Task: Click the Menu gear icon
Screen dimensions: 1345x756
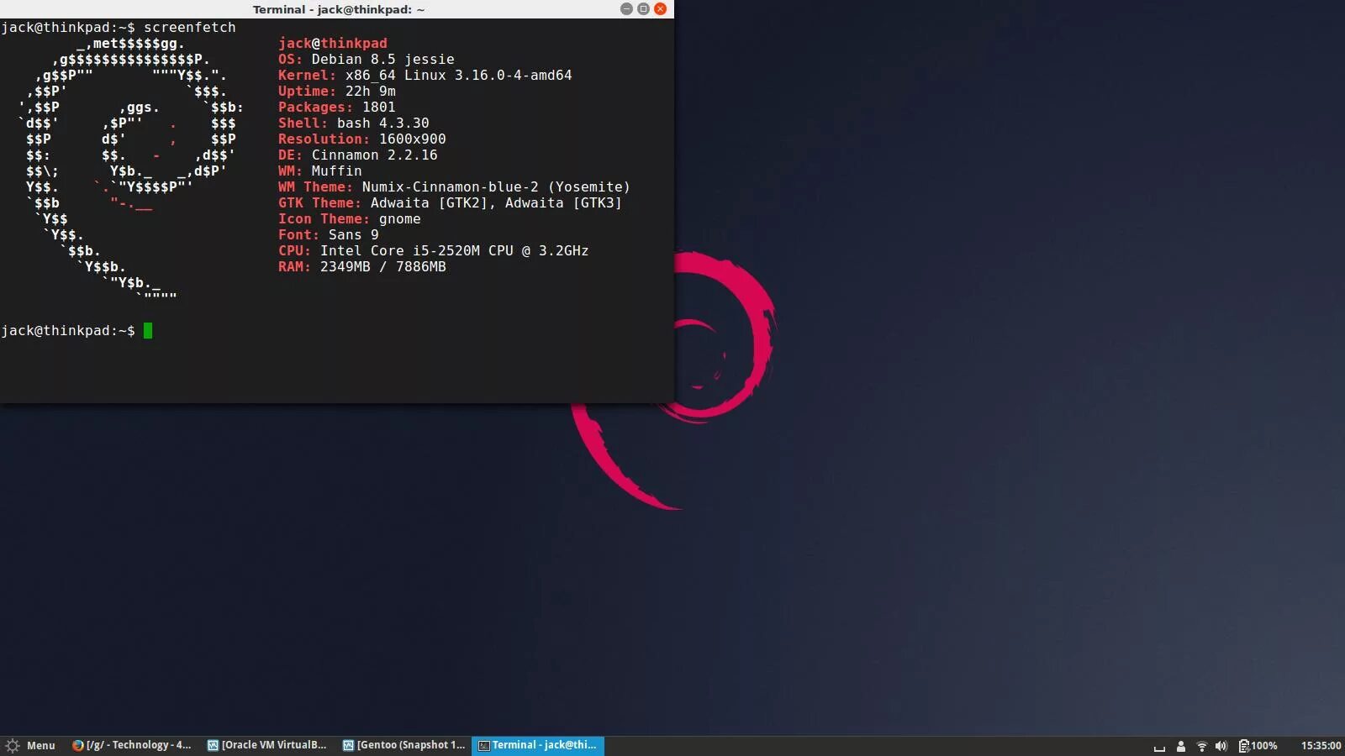Action: pyautogui.click(x=13, y=745)
